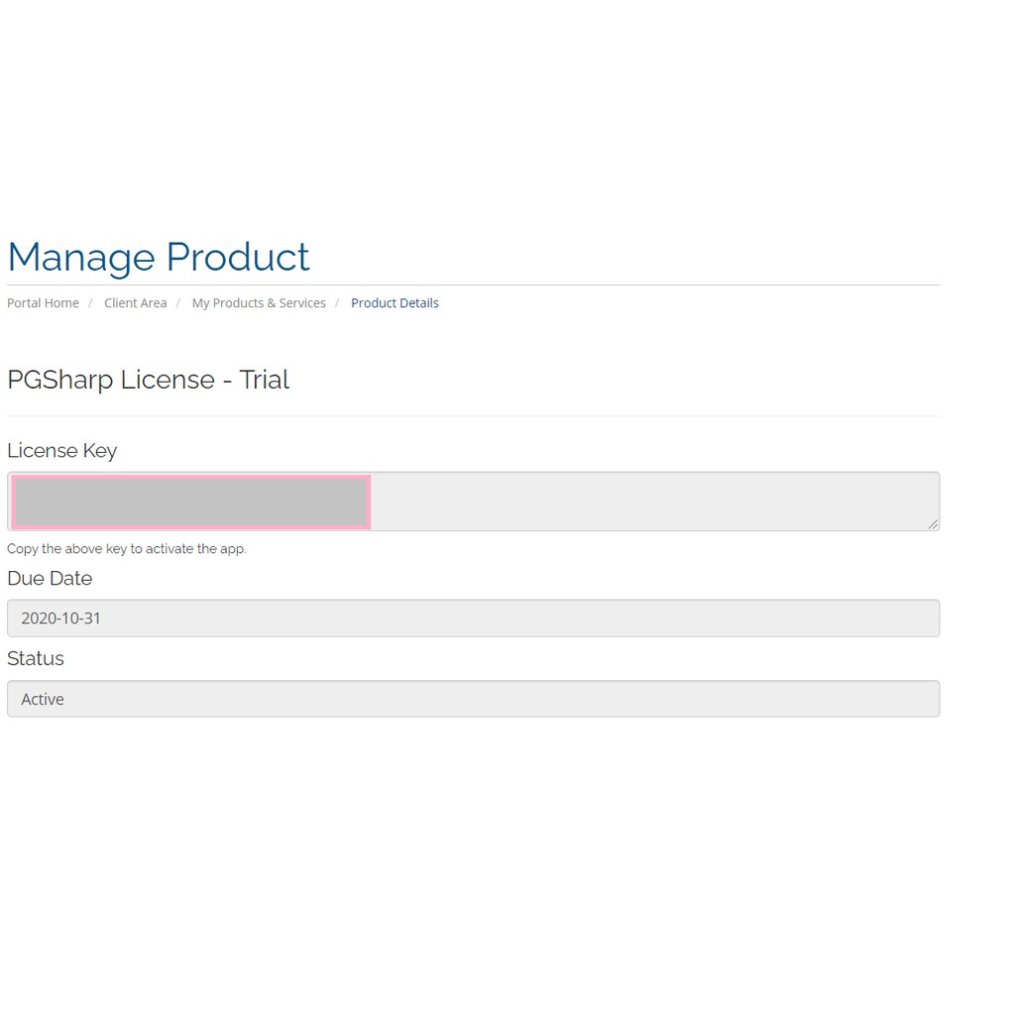This screenshot has height=1015, width=1015.
Task: Click inside the License Key text area
Action: (x=473, y=502)
